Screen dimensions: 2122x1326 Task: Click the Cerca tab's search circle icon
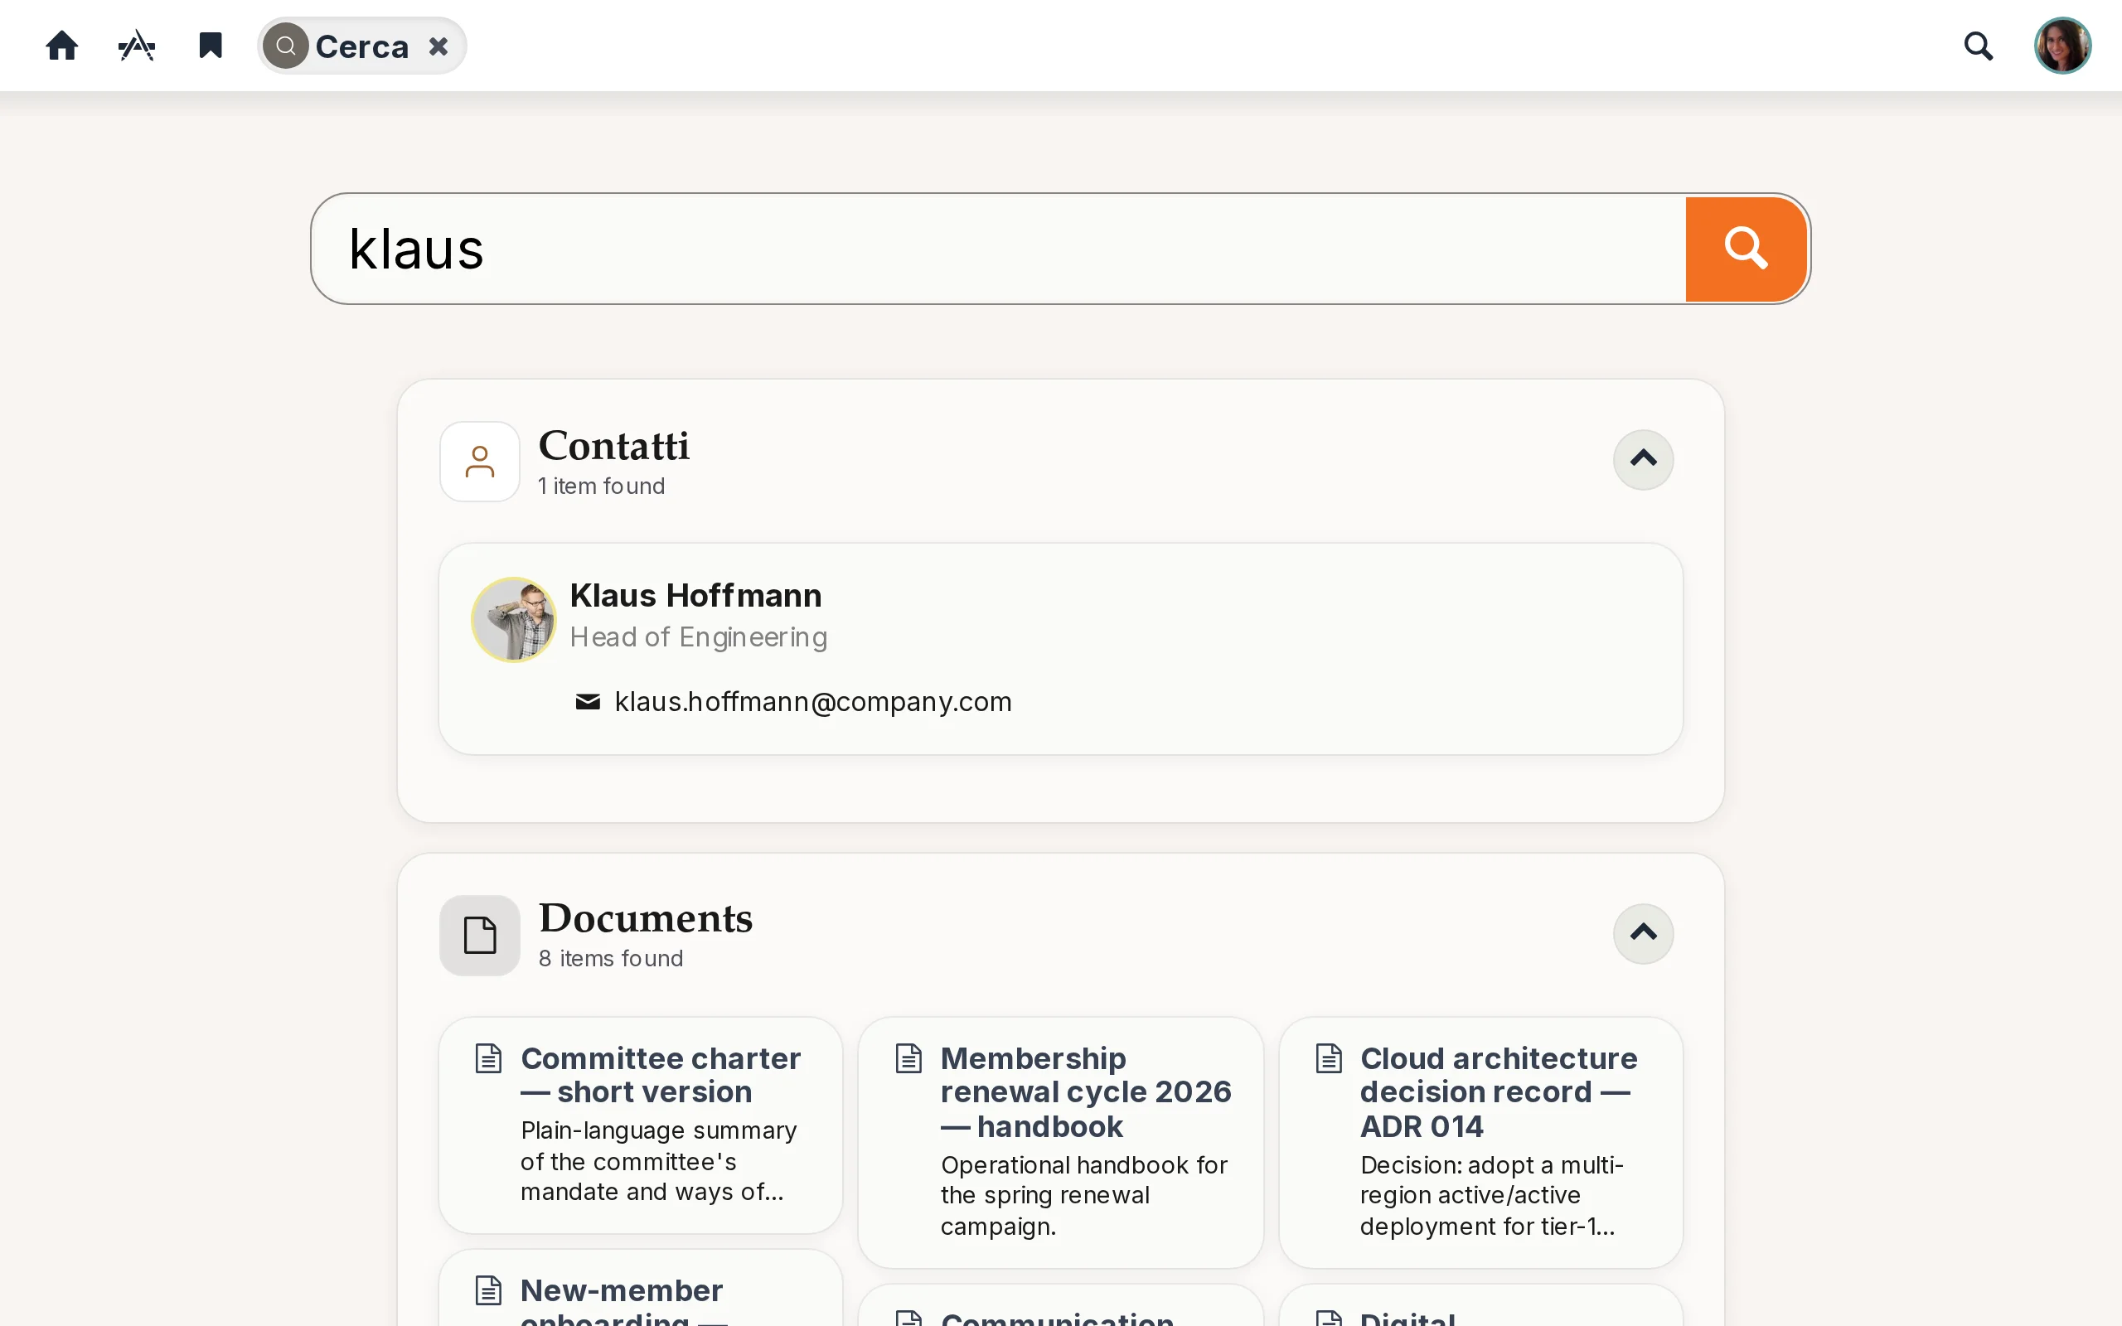(286, 46)
